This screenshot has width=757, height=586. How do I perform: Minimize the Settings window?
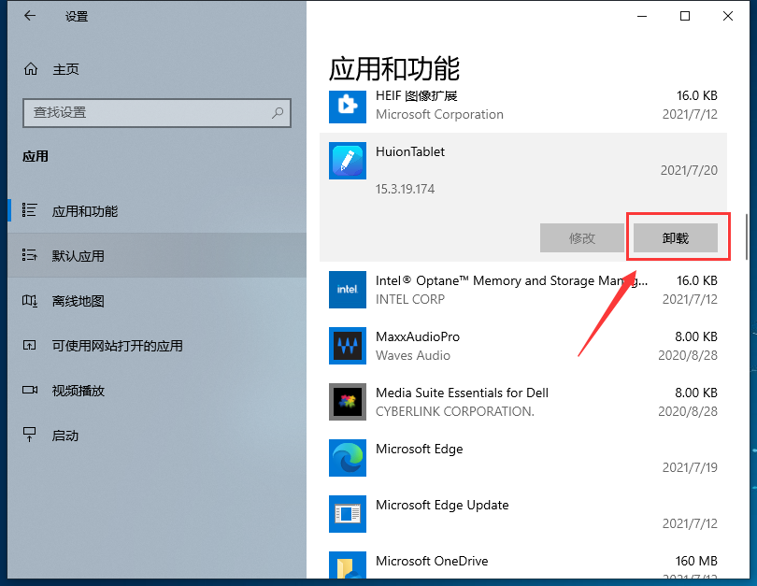tap(642, 16)
